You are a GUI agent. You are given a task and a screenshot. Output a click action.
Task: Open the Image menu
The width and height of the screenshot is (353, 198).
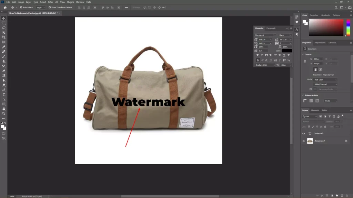click(21, 2)
